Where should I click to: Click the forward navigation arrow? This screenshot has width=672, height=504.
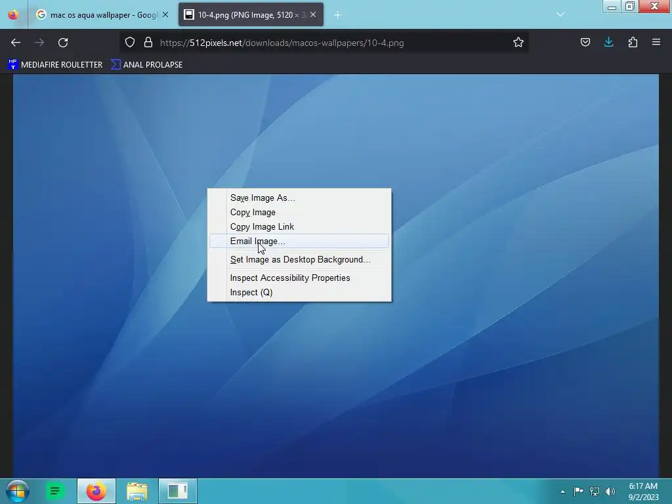(39, 43)
